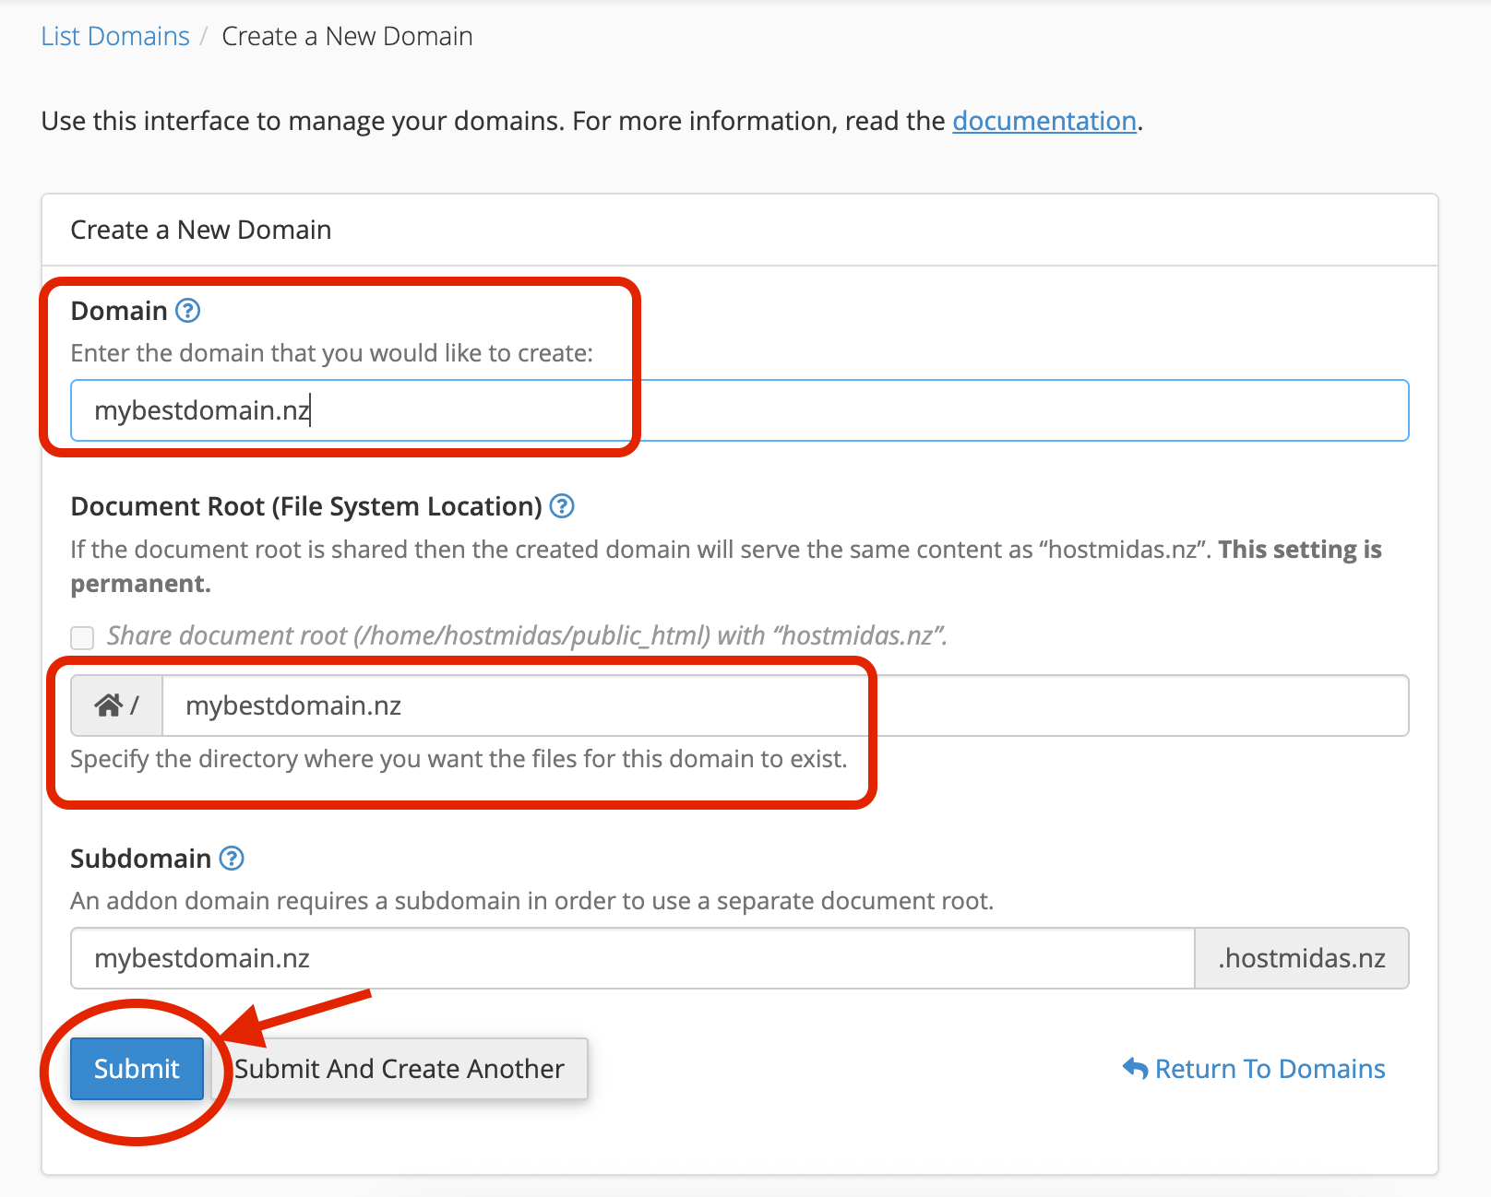1491x1197 pixels.
Task: Click the 'This setting is permanent.' text
Action: (x=726, y=566)
